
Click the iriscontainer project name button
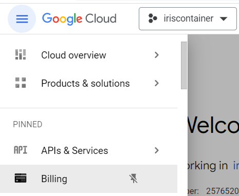(188, 18)
